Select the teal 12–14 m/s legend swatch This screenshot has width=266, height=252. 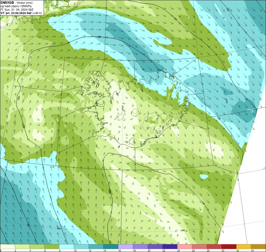[96, 246]
